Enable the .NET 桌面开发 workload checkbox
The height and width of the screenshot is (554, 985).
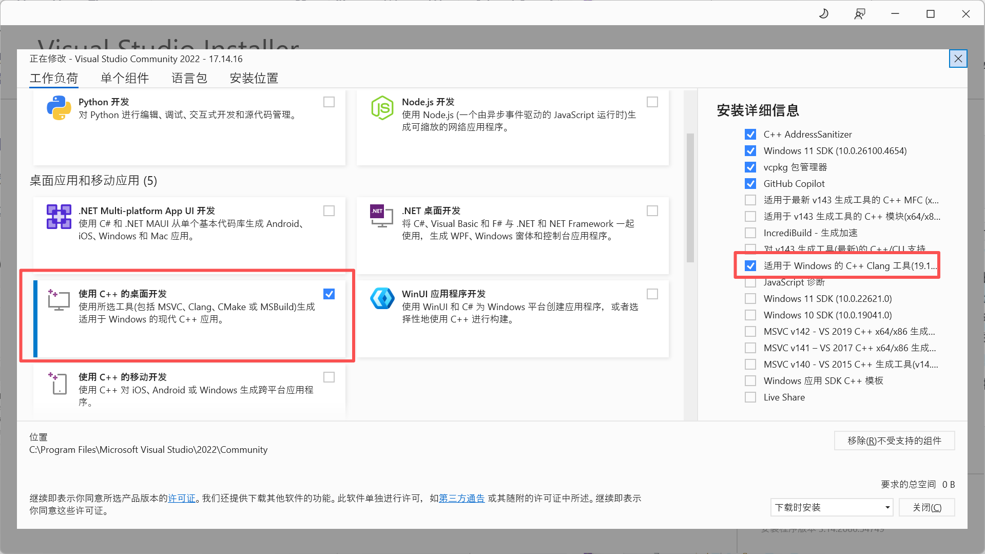pos(652,211)
